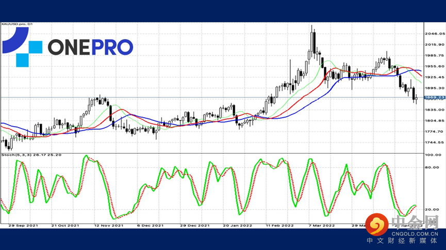Click the 20.00 stochastic scale label

(x=433, y=209)
